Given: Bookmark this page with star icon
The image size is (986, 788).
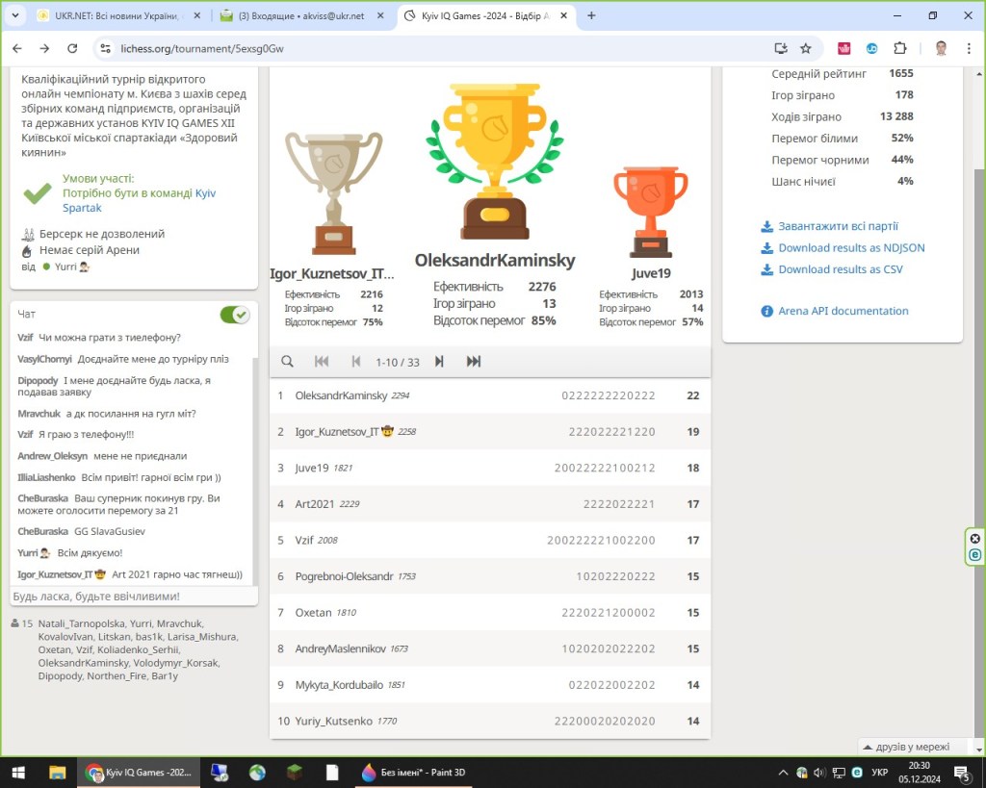Looking at the screenshot, I should 806,48.
